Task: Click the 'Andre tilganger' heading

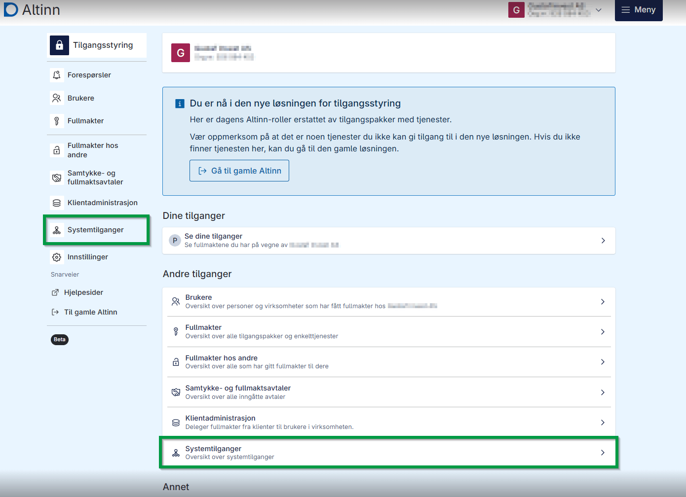Action: point(197,274)
